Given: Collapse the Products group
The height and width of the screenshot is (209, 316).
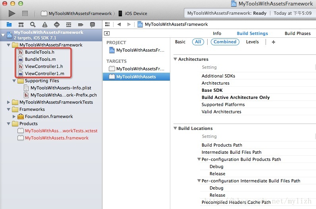Looking at the screenshot, I should [9, 124].
